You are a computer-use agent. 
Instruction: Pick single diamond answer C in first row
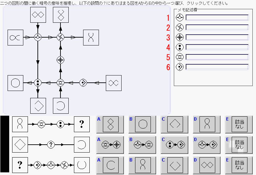point(175,124)
